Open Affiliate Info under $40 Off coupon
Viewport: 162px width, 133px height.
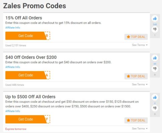13,67
